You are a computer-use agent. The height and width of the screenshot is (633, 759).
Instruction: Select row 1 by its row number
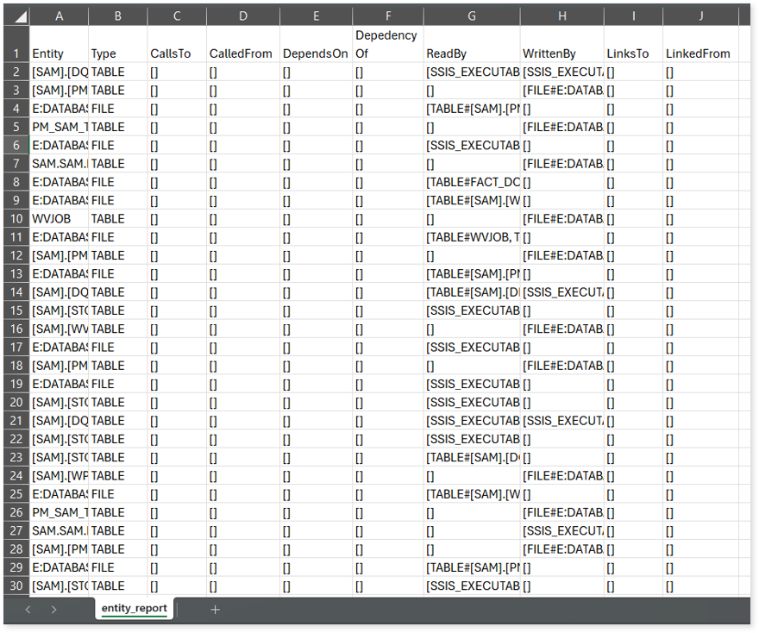click(x=15, y=53)
